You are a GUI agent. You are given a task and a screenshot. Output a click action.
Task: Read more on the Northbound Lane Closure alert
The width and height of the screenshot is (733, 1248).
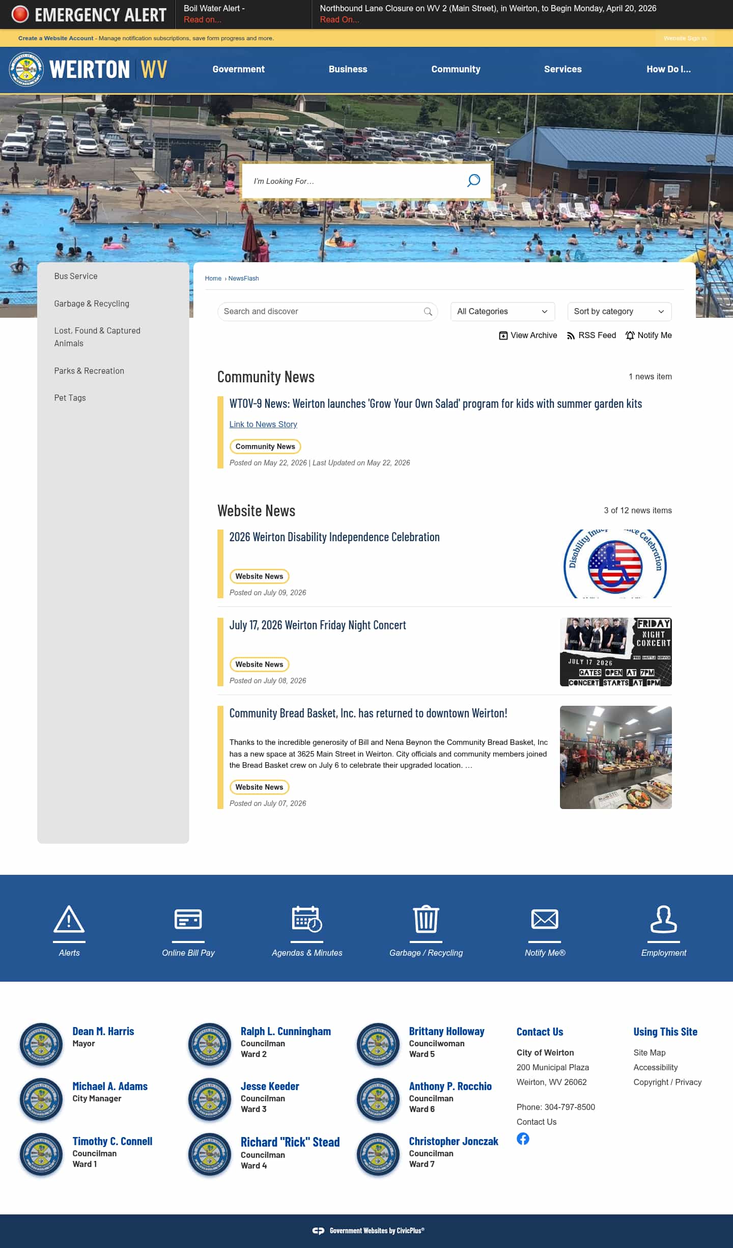tap(340, 20)
